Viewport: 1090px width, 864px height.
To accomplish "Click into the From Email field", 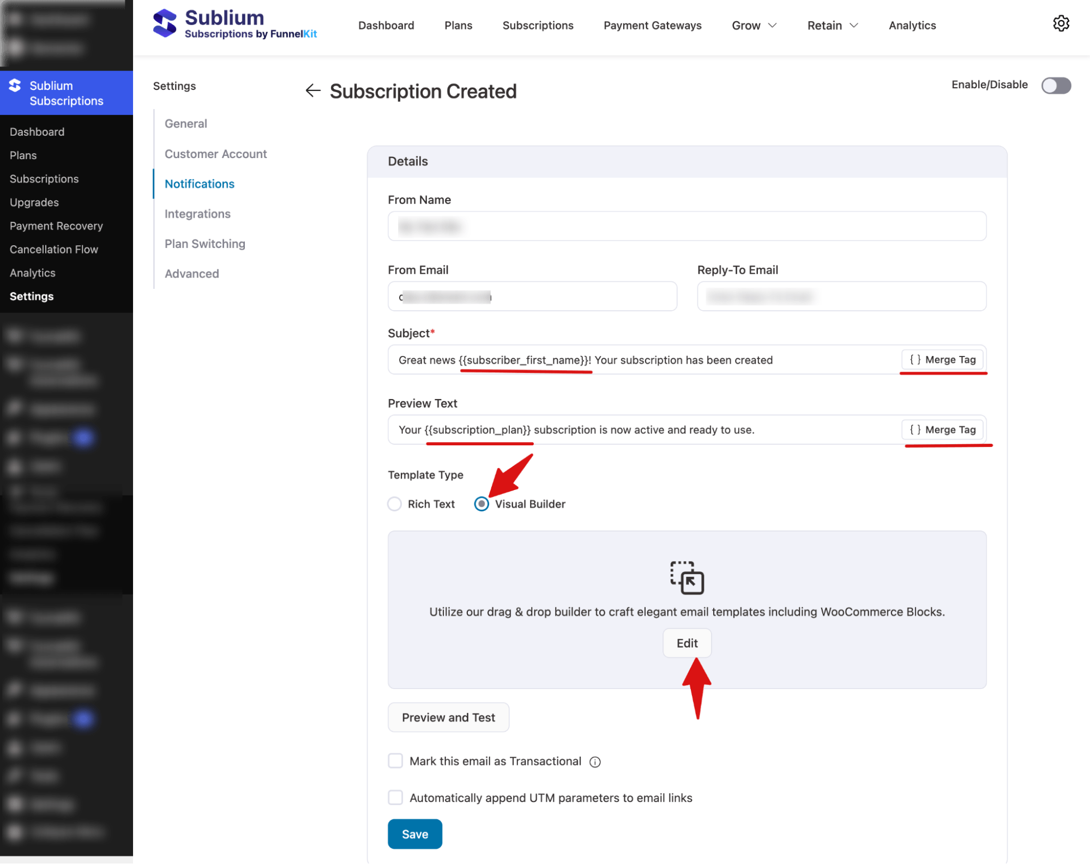I will click(x=532, y=296).
